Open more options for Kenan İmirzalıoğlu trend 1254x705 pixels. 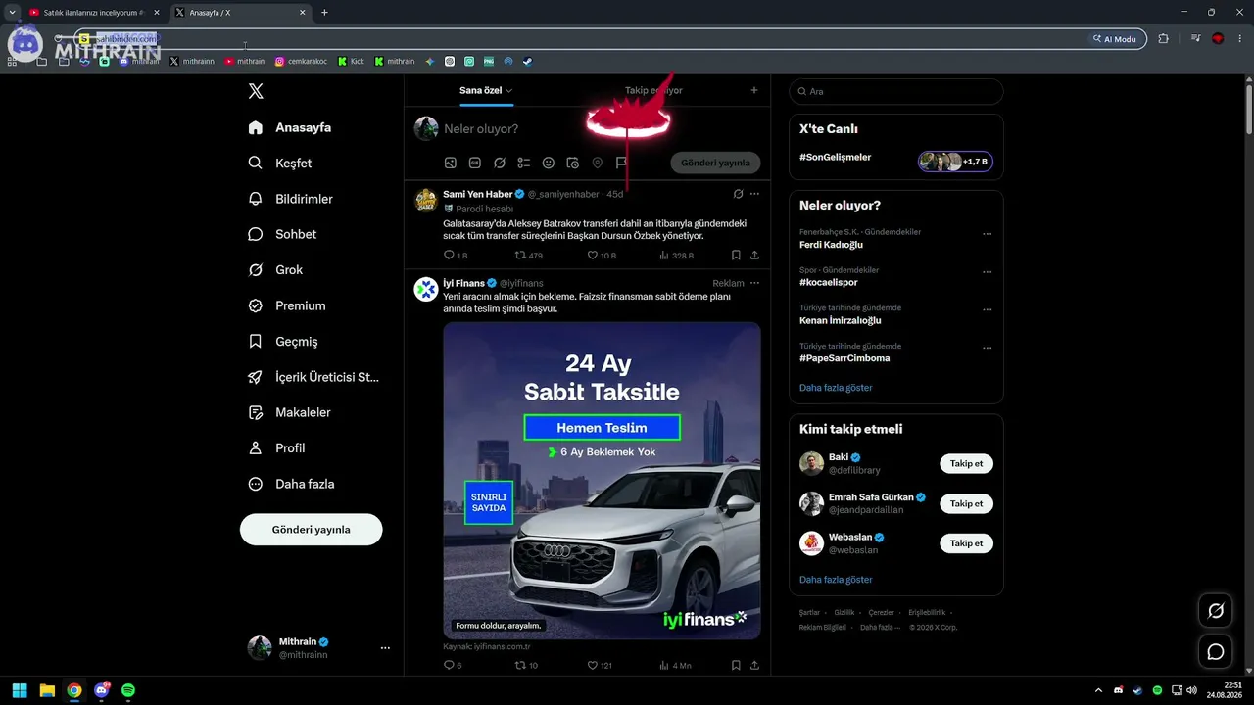click(987, 309)
